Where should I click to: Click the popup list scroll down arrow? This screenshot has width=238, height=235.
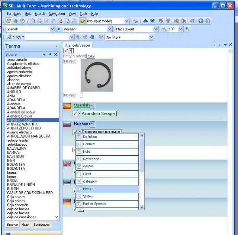click(142, 207)
